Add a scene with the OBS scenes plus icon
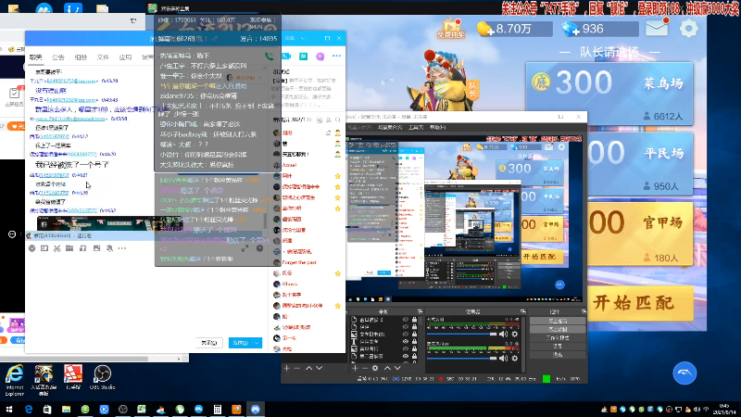The height and width of the screenshot is (417, 741). click(286, 368)
